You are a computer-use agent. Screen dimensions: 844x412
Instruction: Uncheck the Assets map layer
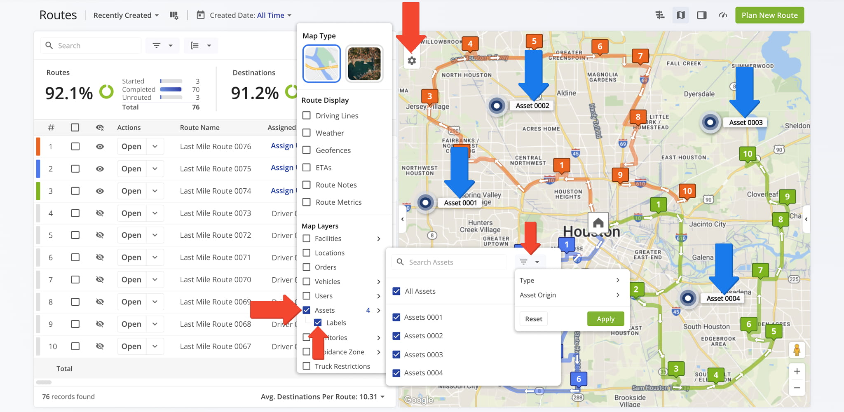click(x=307, y=310)
